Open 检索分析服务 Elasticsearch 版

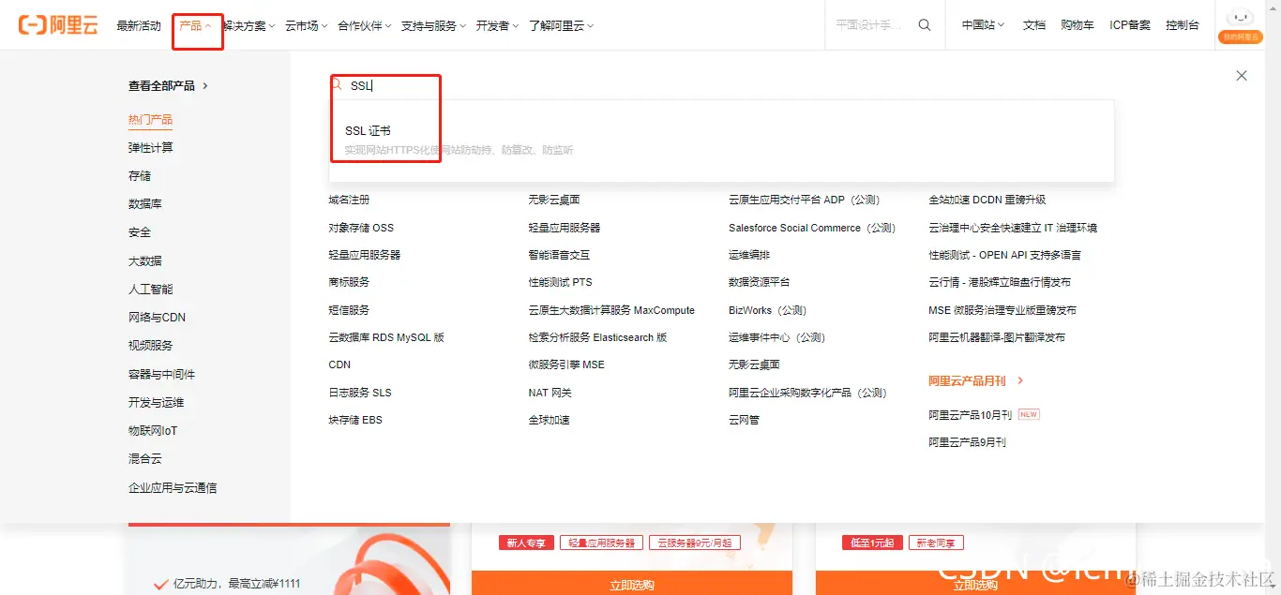coord(597,337)
